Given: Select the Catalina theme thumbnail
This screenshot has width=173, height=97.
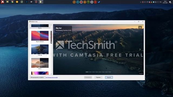Looking at the screenshot, I should (40, 49).
